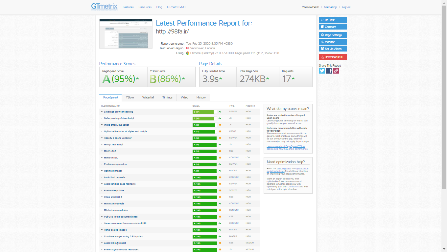Click trend arrow next to 274KB page size
447x252 pixels.
268,79
